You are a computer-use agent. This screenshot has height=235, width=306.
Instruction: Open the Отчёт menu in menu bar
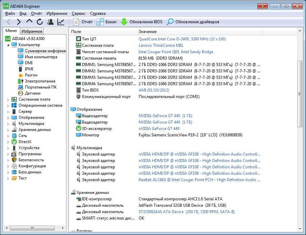tap(36, 13)
